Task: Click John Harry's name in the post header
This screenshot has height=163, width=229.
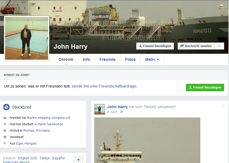Action: point(117,107)
